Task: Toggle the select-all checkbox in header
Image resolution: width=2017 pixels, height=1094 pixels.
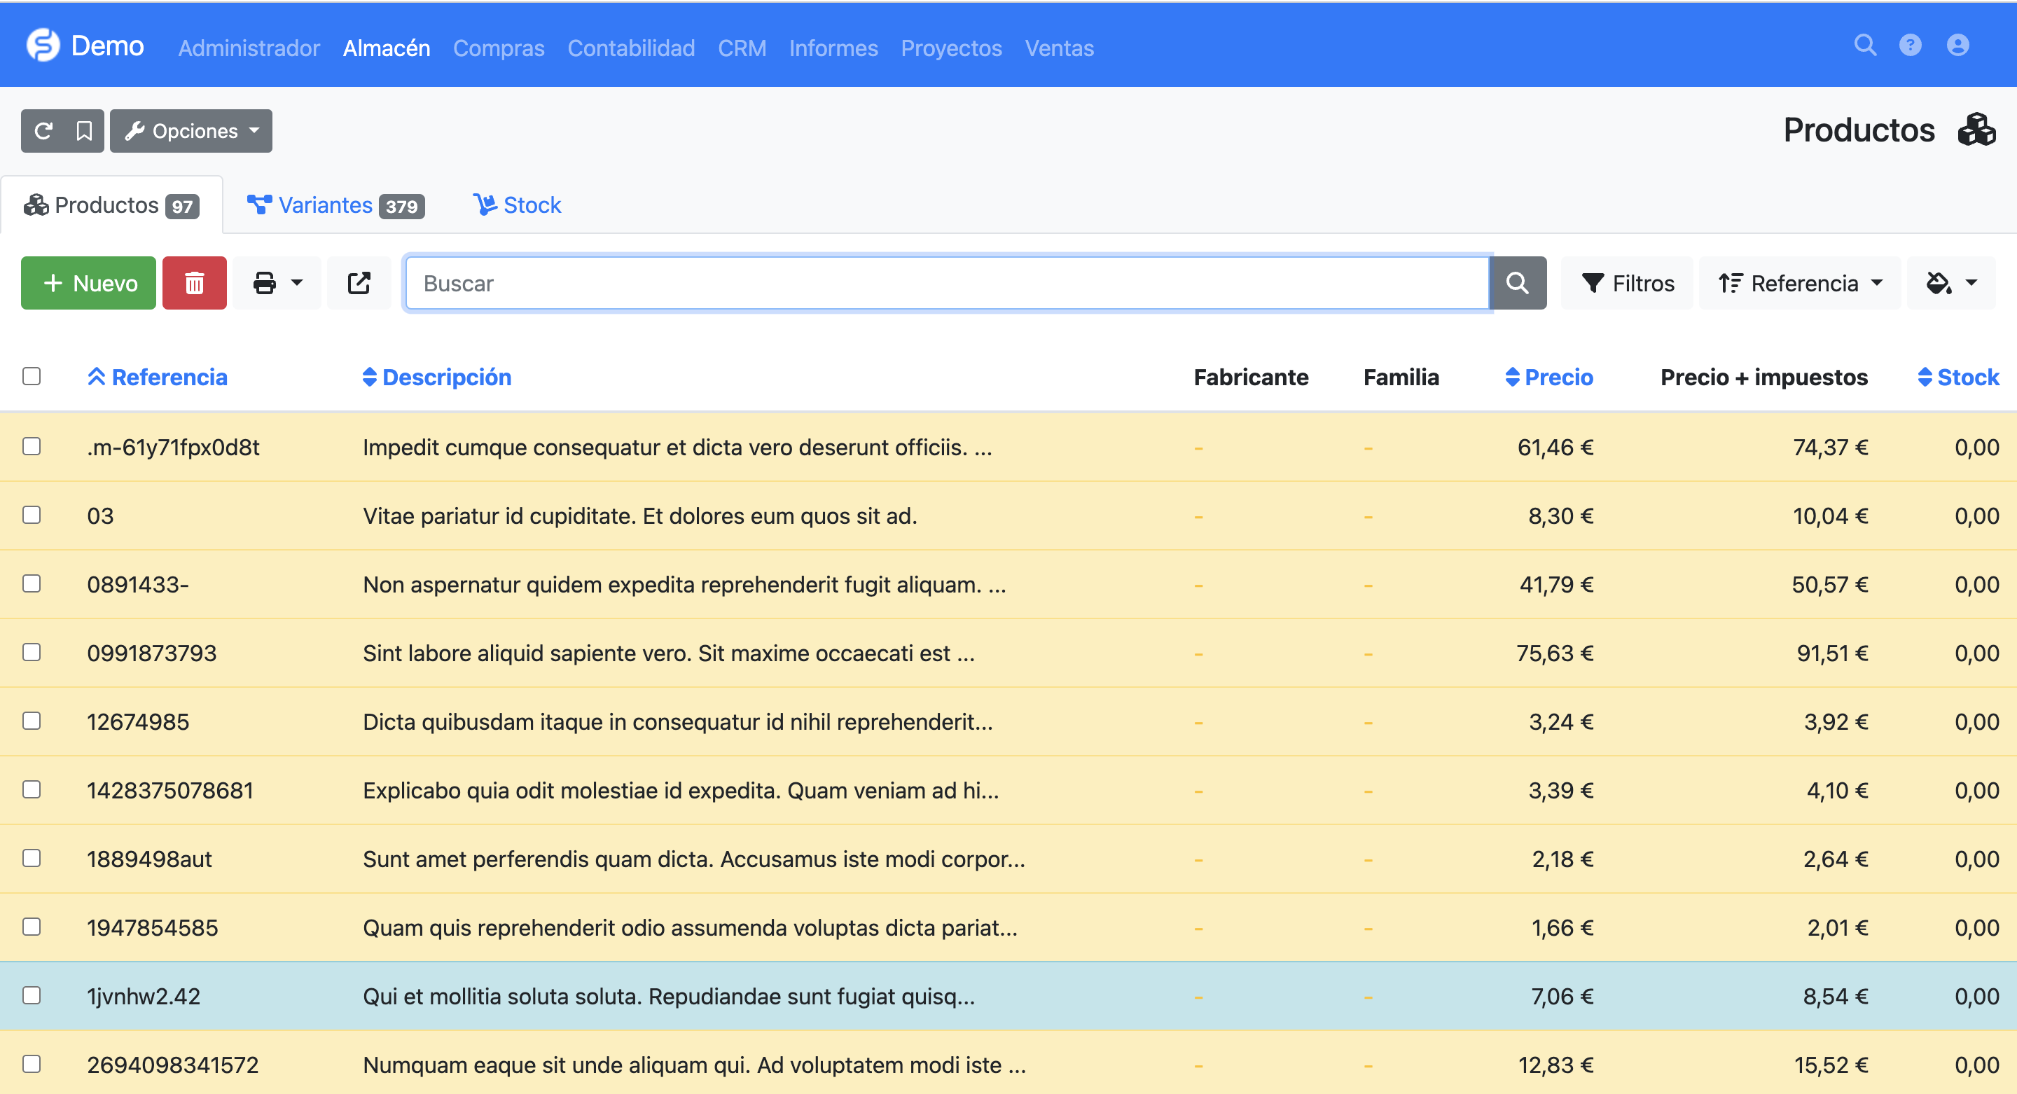Action: click(32, 376)
